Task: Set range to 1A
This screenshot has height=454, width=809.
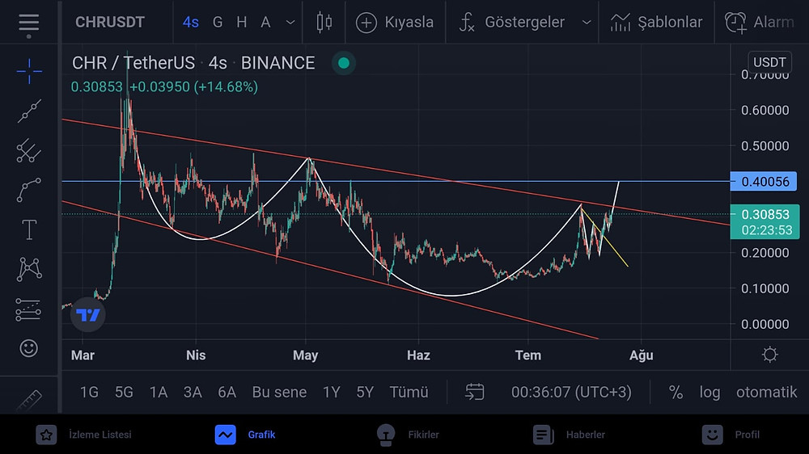Action: click(159, 392)
